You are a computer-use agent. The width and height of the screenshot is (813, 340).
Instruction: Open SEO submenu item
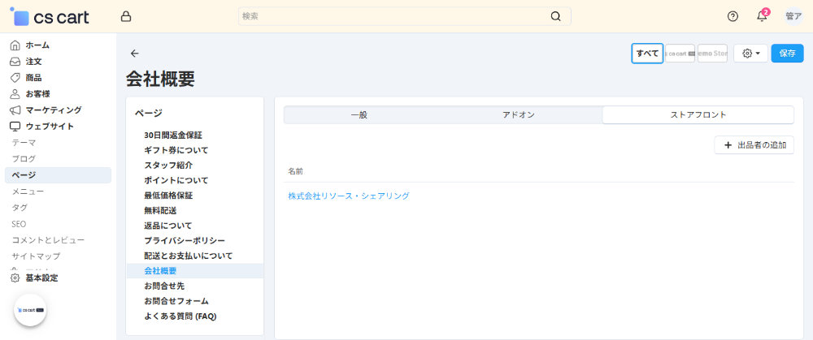click(x=19, y=224)
